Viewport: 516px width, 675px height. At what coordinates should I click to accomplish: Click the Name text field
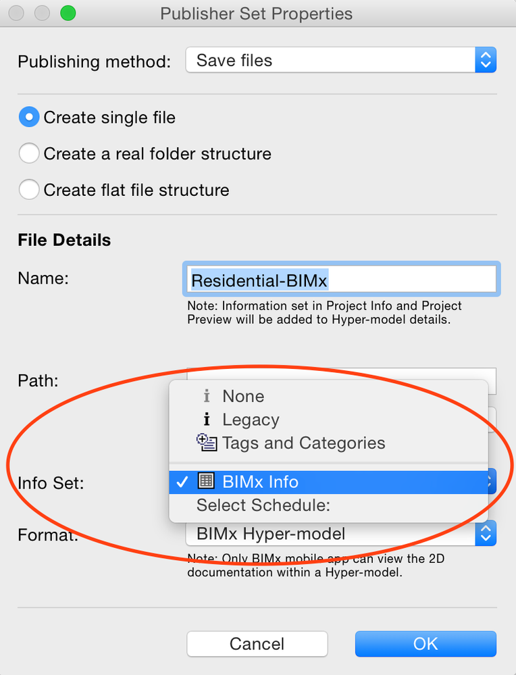click(340, 280)
